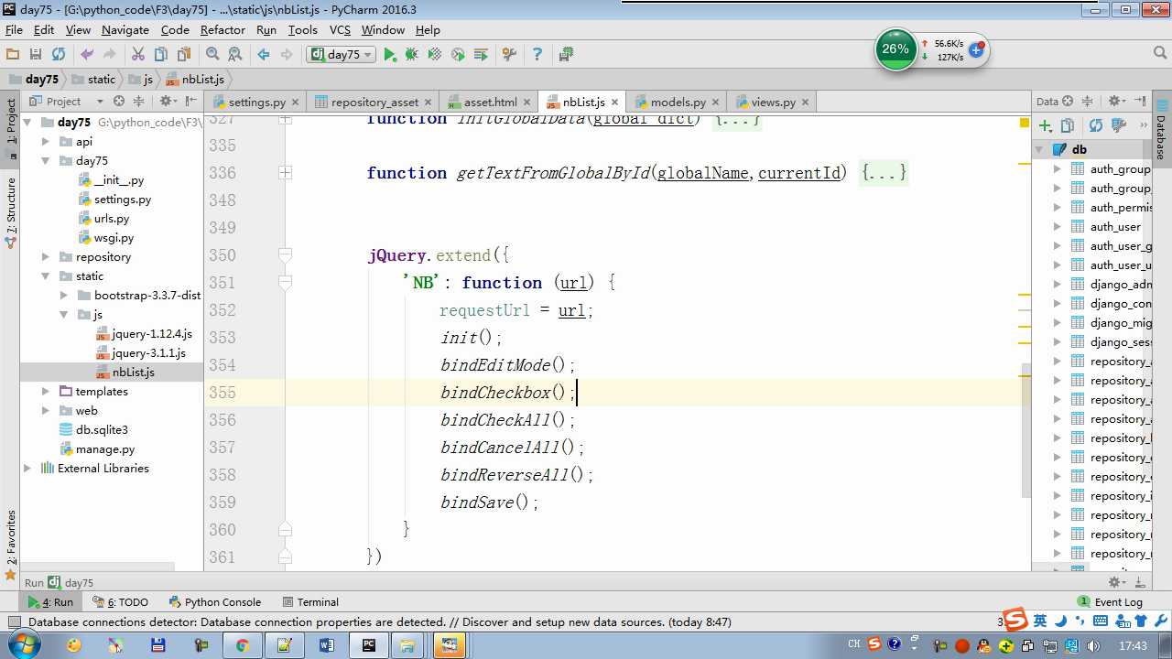The height and width of the screenshot is (659, 1172).
Task: Open Chrome from Windows taskbar
Action: [243, 645]
